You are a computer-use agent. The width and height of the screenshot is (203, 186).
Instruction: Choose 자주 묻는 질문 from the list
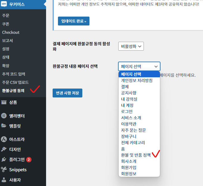pyautogui.click(x=139, y=130)
